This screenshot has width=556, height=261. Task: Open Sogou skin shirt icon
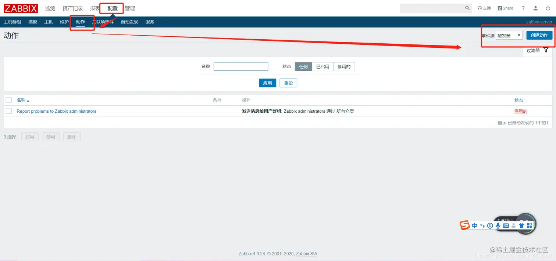pos(521,226)
